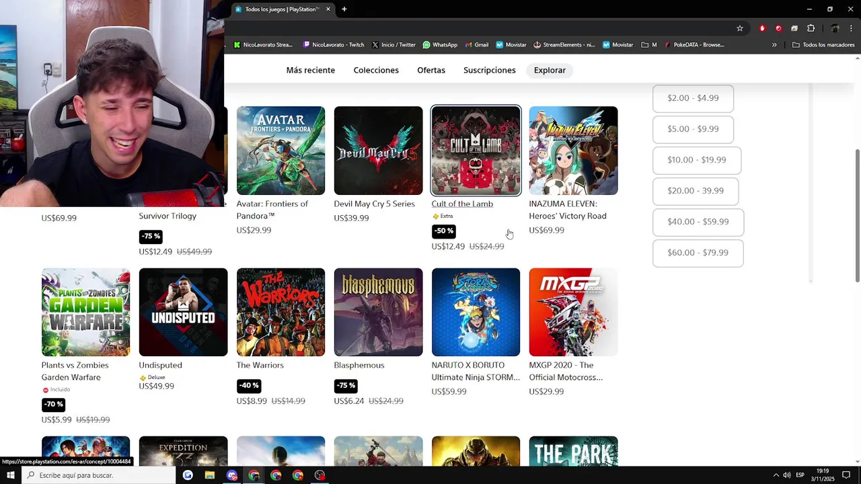Image resolution: width=861 pixels, height=484 pixels.
Task: Close the Todos los juegos PlayStation tab
Action: click(x=328, y=9)
